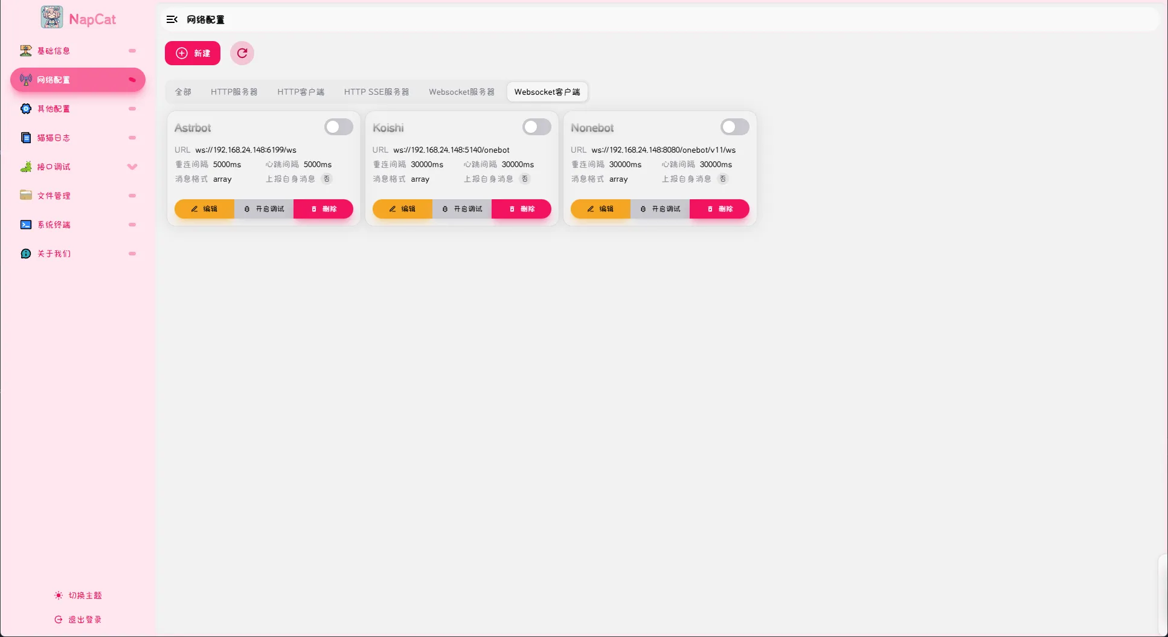Viewport: 1168px width, 637px height.
Task: Click the indicator at right of 网络配置
Action: [x=132, y=80]
